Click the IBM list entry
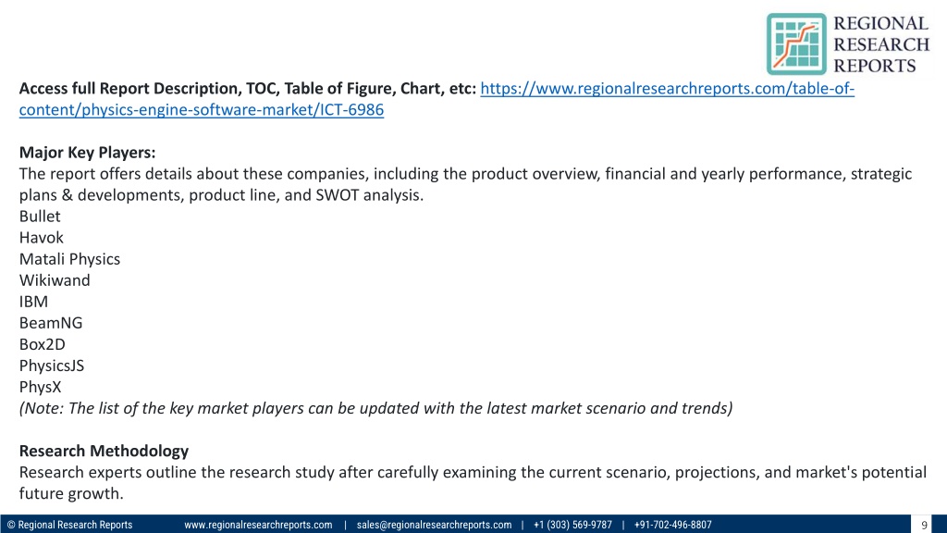This screenshot has height=533, width=947. click(33, 302)
